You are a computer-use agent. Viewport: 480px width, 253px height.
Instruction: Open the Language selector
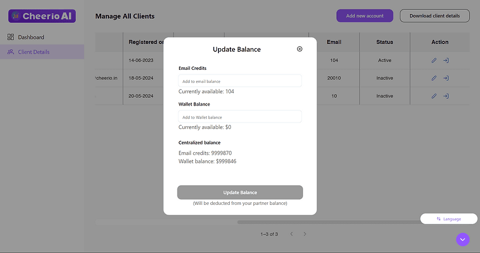click(449, 219)
